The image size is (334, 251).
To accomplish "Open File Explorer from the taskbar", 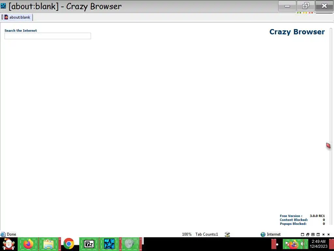I will pyautogui.click(x=49, y=244).
